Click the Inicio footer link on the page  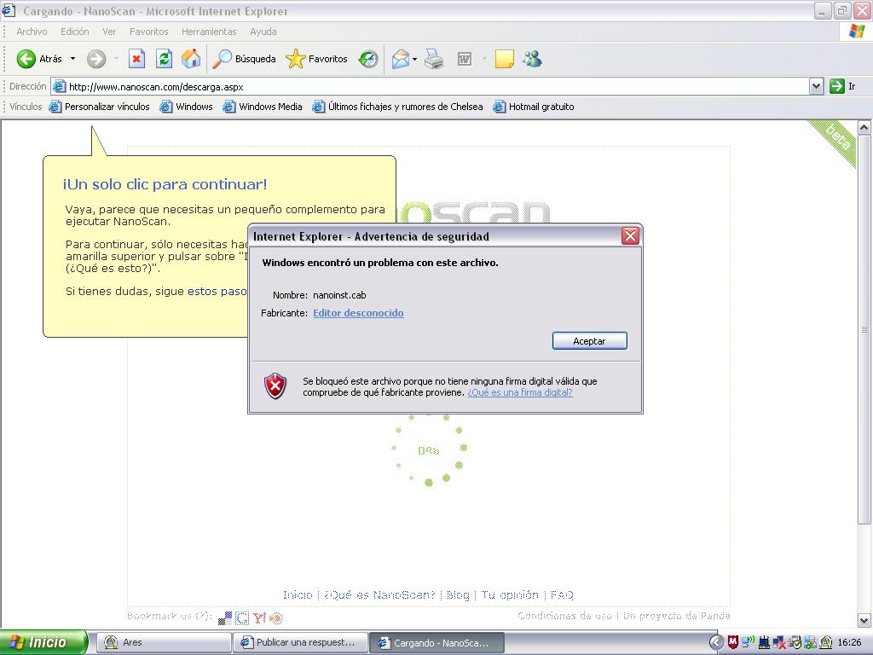pyautogui.click(x=298, y=594)
